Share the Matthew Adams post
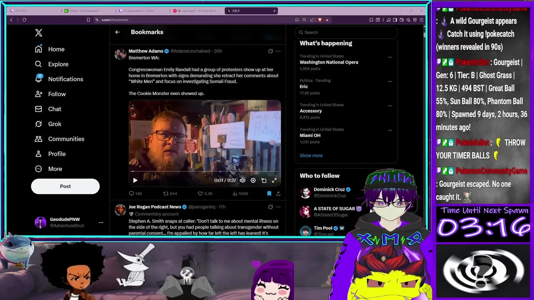This screenshot has height=300, width=534. click(278, 193)
